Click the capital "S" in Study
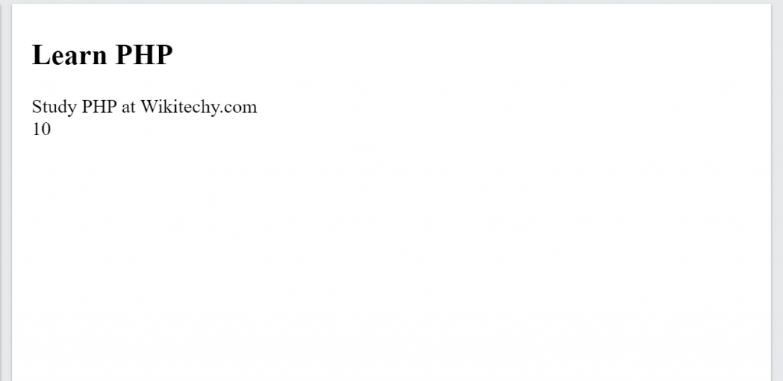 [x=37, y=107]
